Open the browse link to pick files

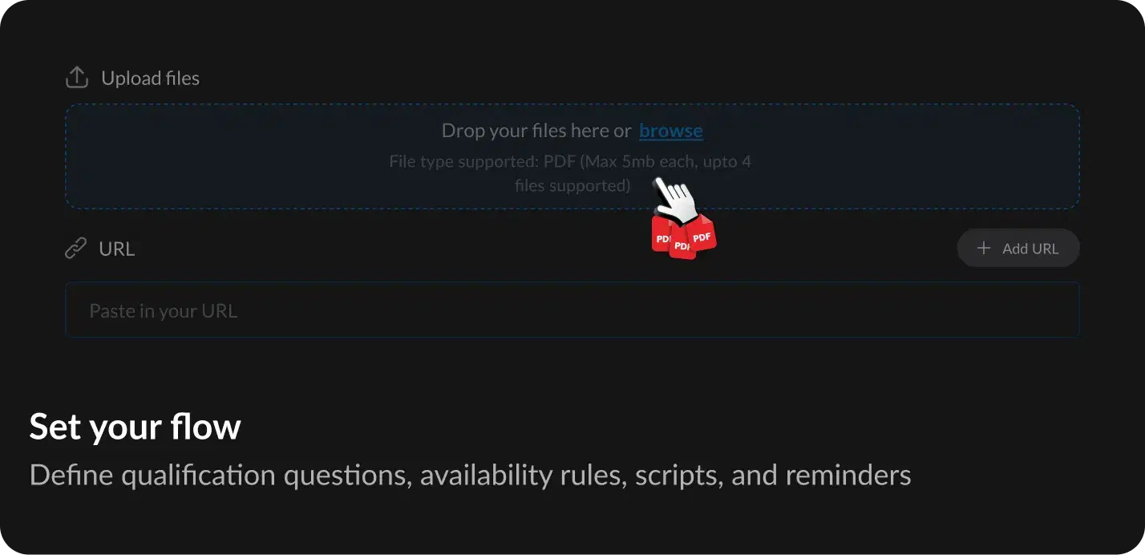(x=671, y=131)
